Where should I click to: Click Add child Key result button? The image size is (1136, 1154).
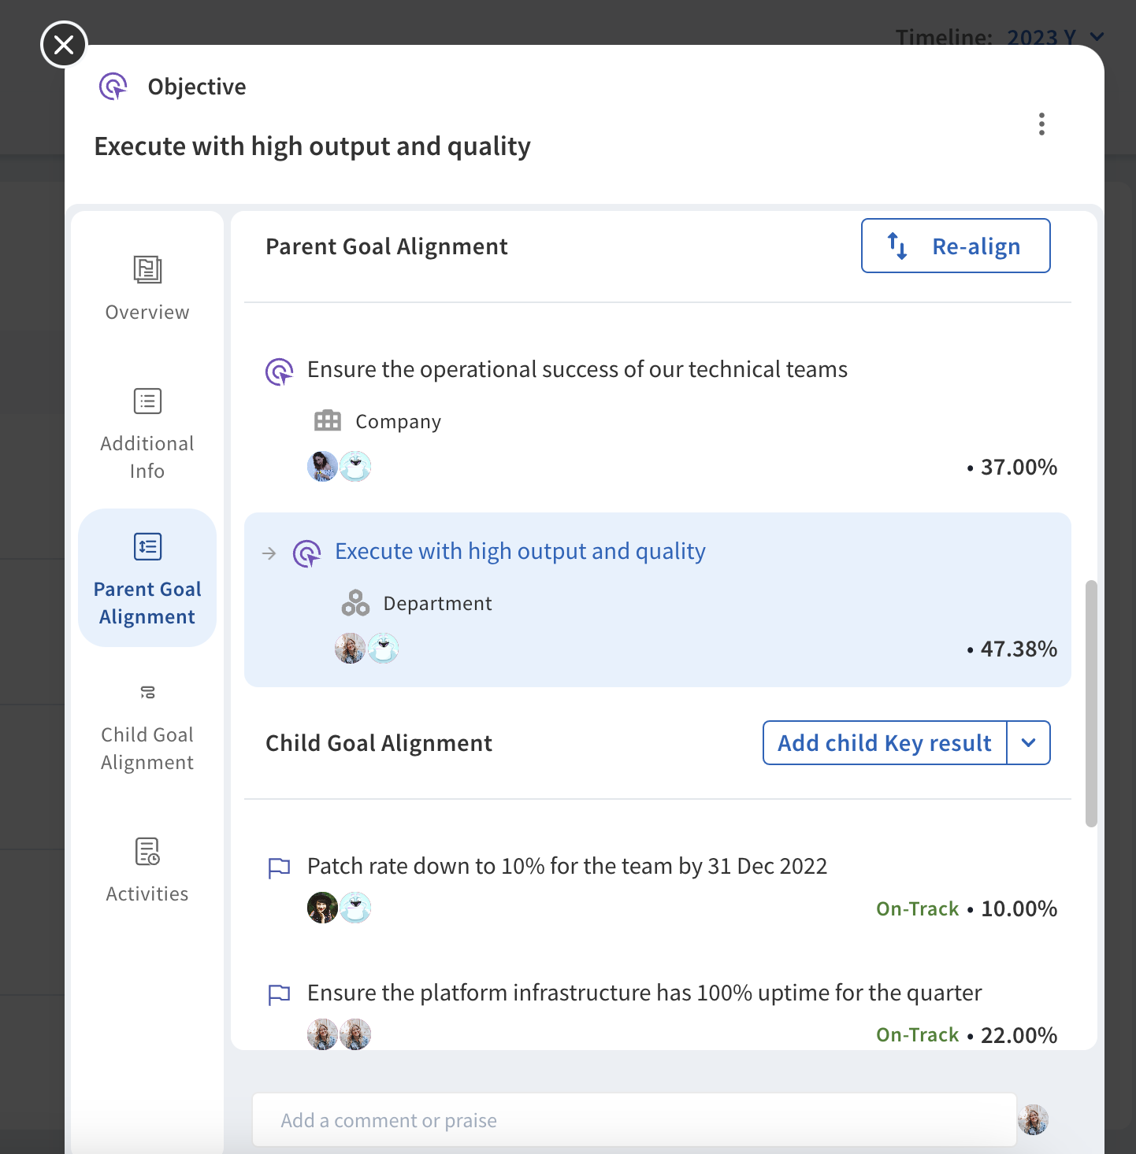884,743
